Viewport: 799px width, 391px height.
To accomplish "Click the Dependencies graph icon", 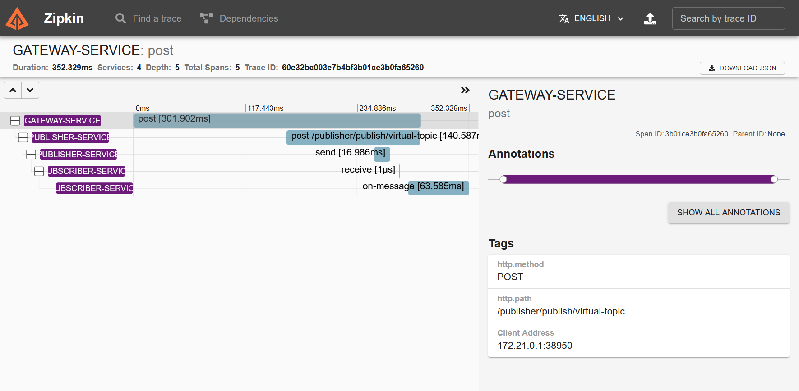I will [x=206, y=18].
